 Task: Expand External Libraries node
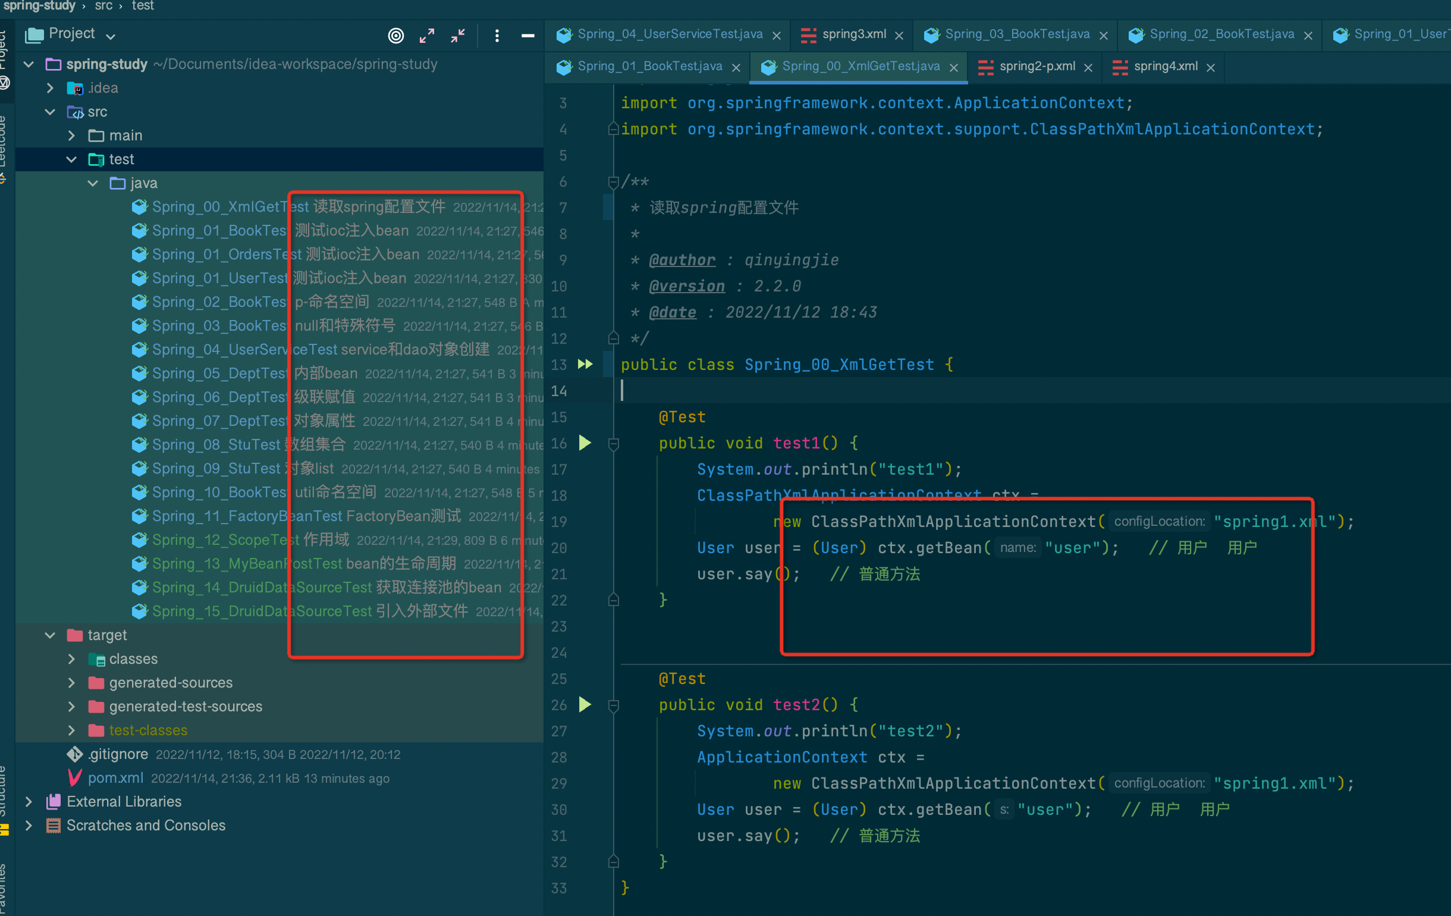pos(29,802)
